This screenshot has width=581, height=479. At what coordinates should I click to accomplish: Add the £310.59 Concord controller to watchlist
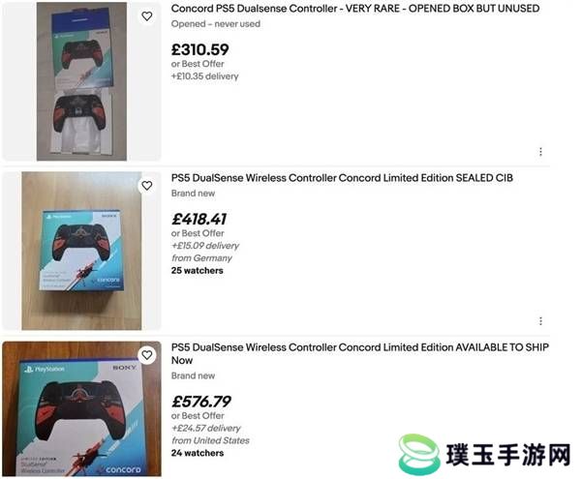pos(147,15)
